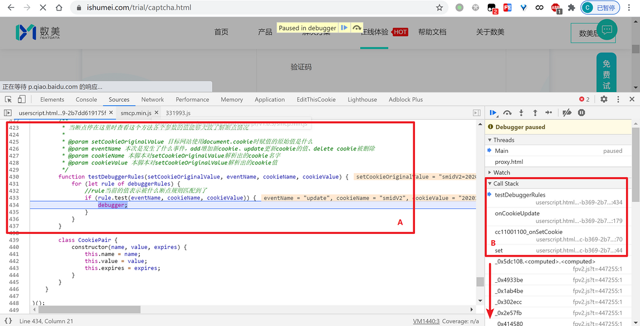Click the 帮助文档 navigation link
The width and height of the screenshot is (640, 326).
click(x=432, y=32)
